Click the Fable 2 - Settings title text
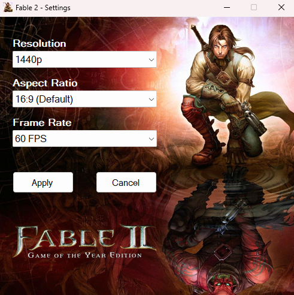 pyautogui.click(x=43, y=8)
